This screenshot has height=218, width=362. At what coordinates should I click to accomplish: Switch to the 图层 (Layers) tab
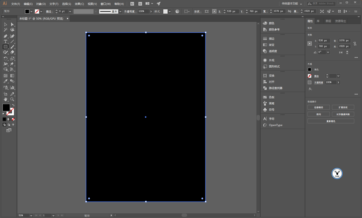tap(328, 21)
